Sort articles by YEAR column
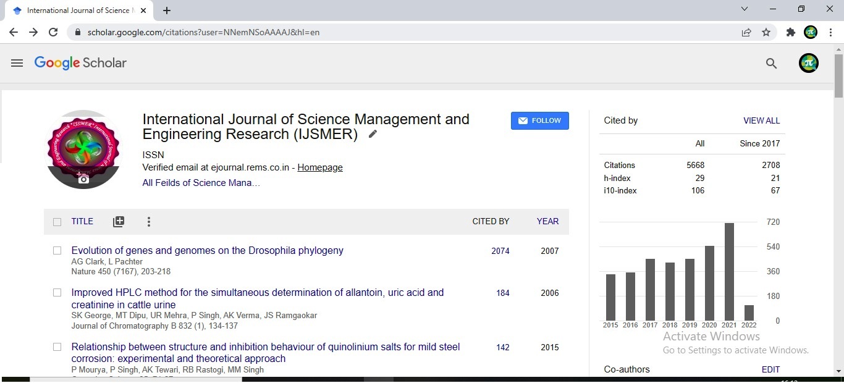Screen dimensions: 844x383 [547, 221]
